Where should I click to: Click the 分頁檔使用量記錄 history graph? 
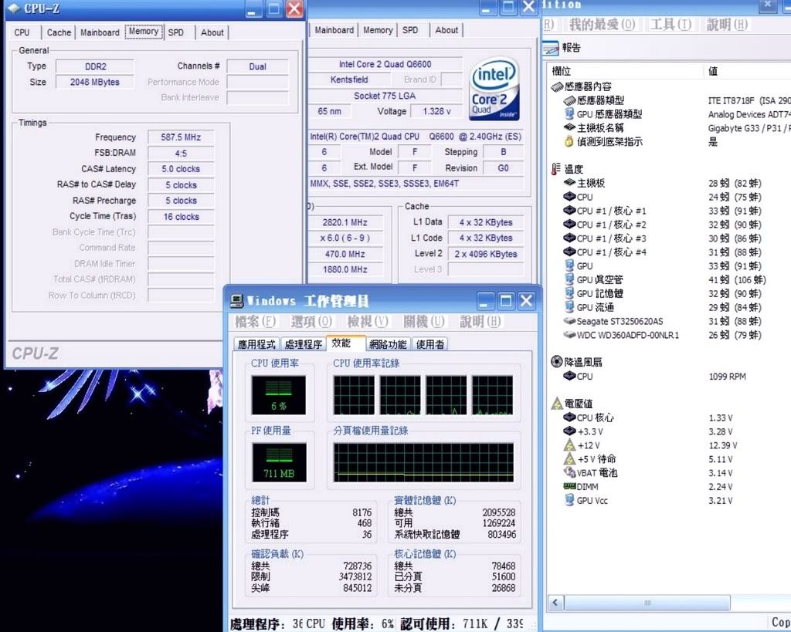coord(423,462)
